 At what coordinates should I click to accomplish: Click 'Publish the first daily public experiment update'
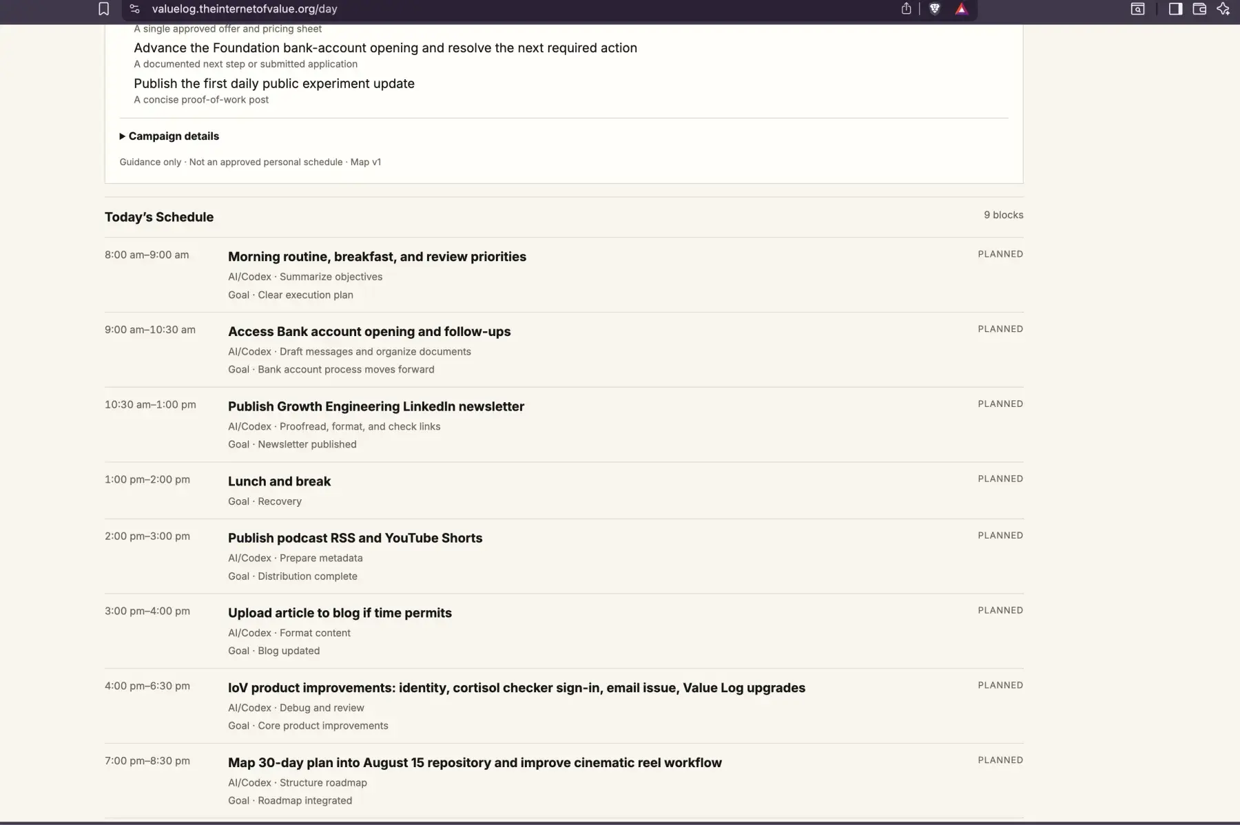(274, 84)
